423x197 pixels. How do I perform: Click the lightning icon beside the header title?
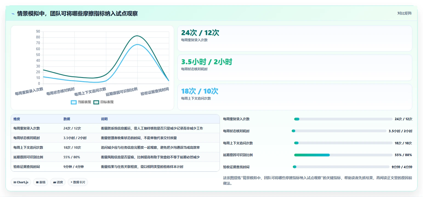(13, 14)
